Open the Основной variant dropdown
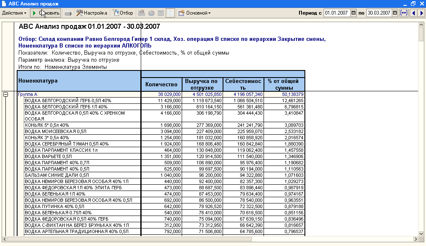Image resolution: width=426 pixels, height=246 pixels. coord(195,13)
